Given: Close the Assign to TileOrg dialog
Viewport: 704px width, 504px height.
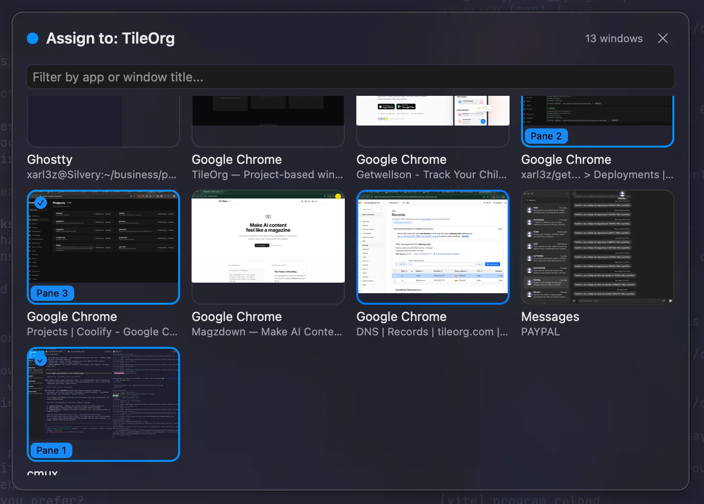Looking at the screenshot, I should pos(663,38).
